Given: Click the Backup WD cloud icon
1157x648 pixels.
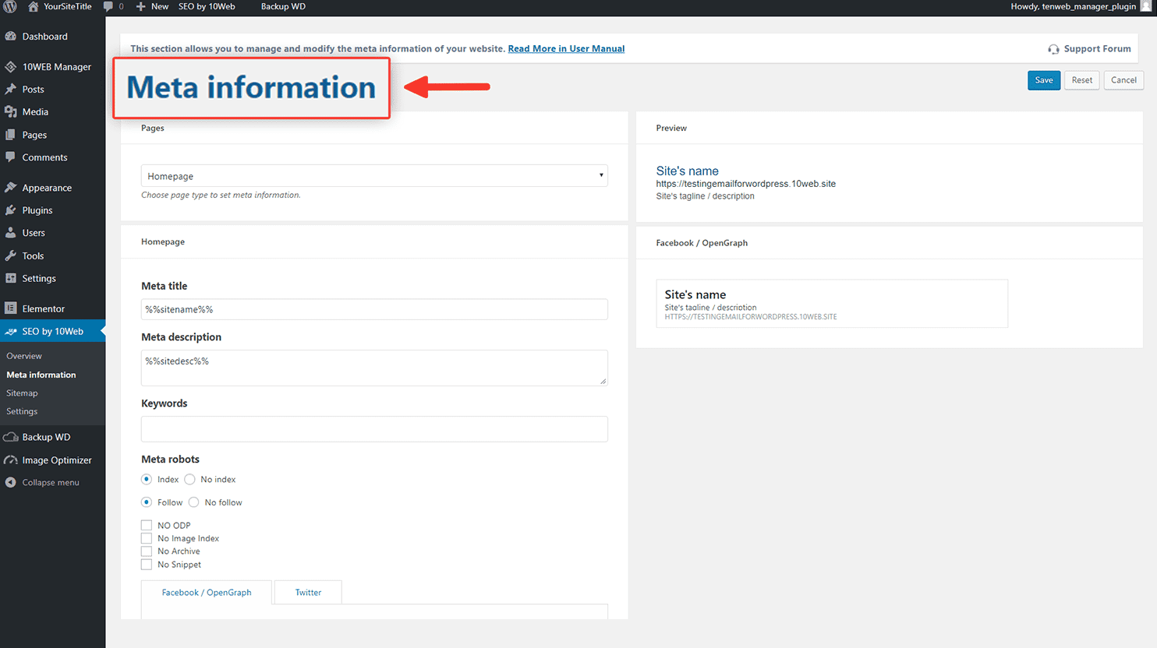Looking at the screenshot, I should click(x=11, y=437).
